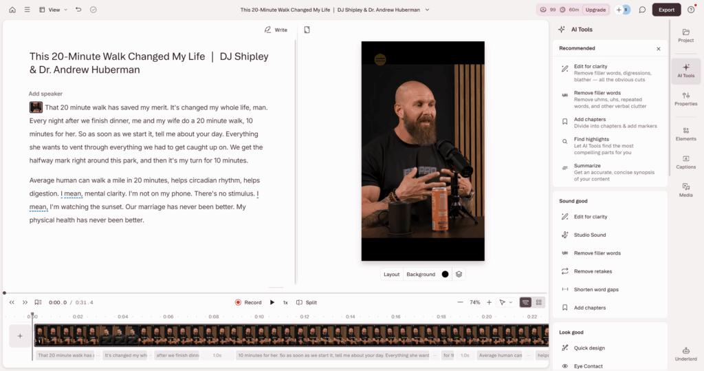The width and height of the screenshot is (704, 371).
Task: Change the 1x playback speed
Action: click(285, 303)
